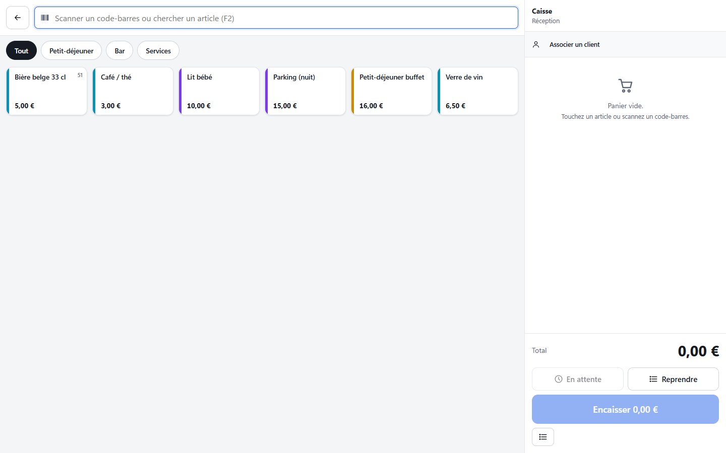Click Associer un client
The height and width of the screenshot is (453, 726).
click(x=625, y=44)
